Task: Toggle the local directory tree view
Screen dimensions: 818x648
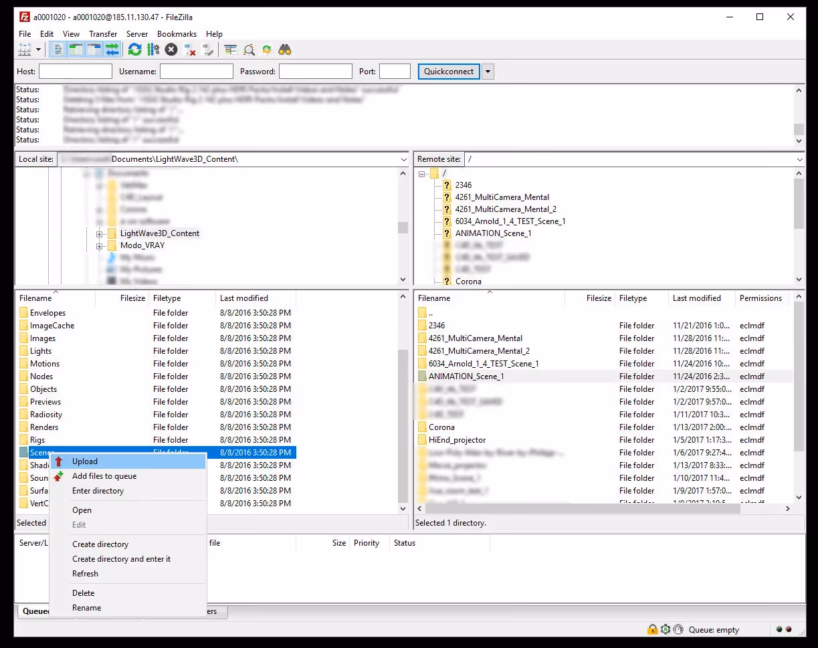Action: point(75,49)
